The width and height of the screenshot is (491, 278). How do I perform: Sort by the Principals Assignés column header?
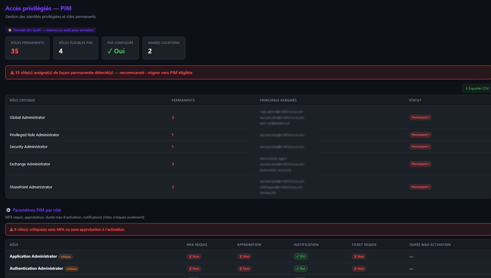tap(278, 100)
